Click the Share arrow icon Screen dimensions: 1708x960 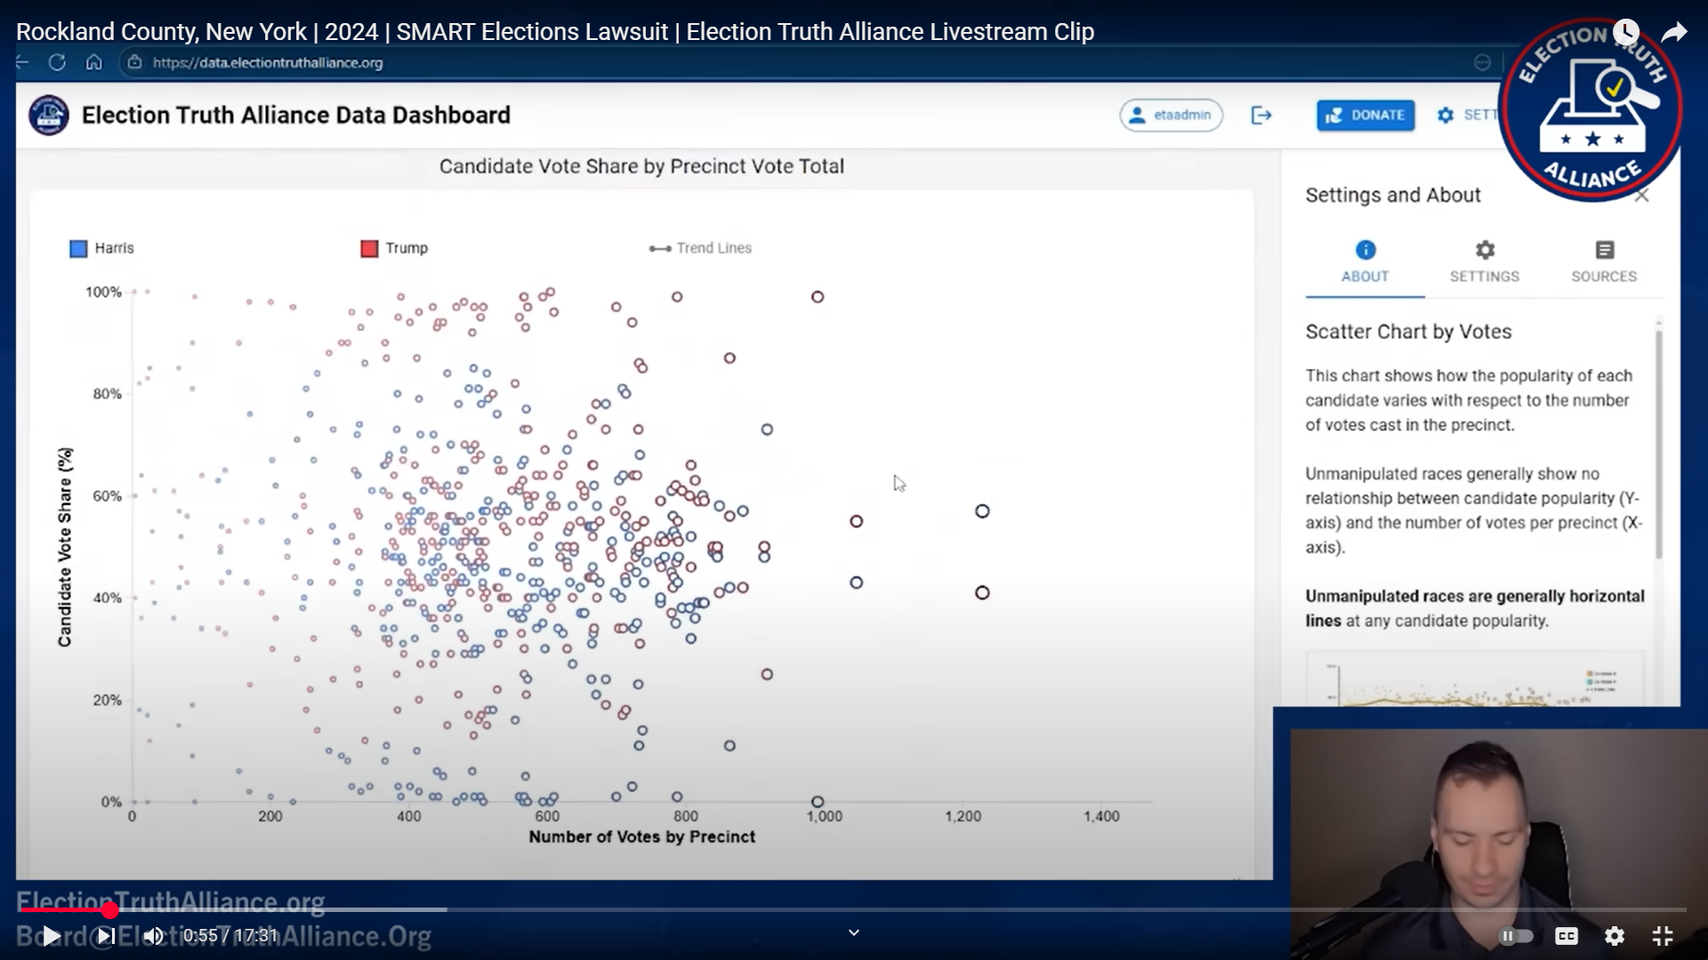(x=1673, y=33)
